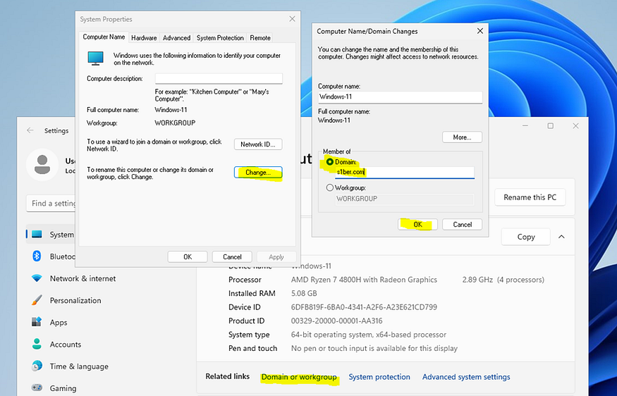Collapse the device specifications chevron
The image size is (617, 396).
click(561, 237)
